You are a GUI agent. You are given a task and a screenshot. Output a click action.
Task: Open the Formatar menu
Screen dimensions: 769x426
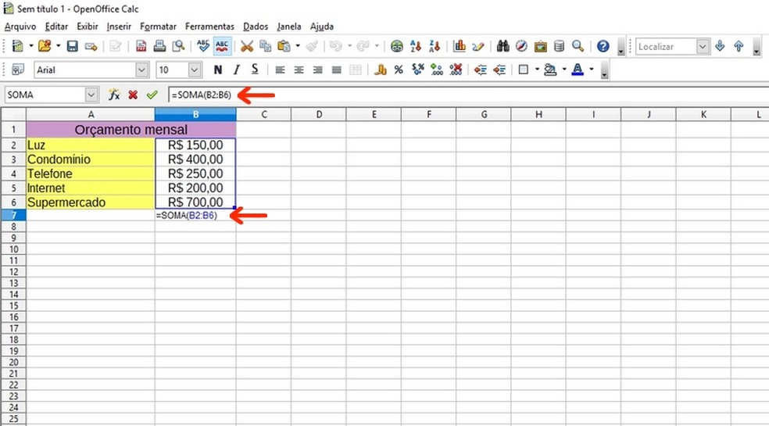pyautogui.click(x=158, y=27)
